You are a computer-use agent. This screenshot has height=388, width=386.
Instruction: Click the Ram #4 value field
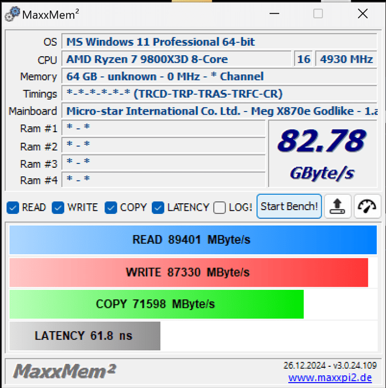(x=164, y=179)
